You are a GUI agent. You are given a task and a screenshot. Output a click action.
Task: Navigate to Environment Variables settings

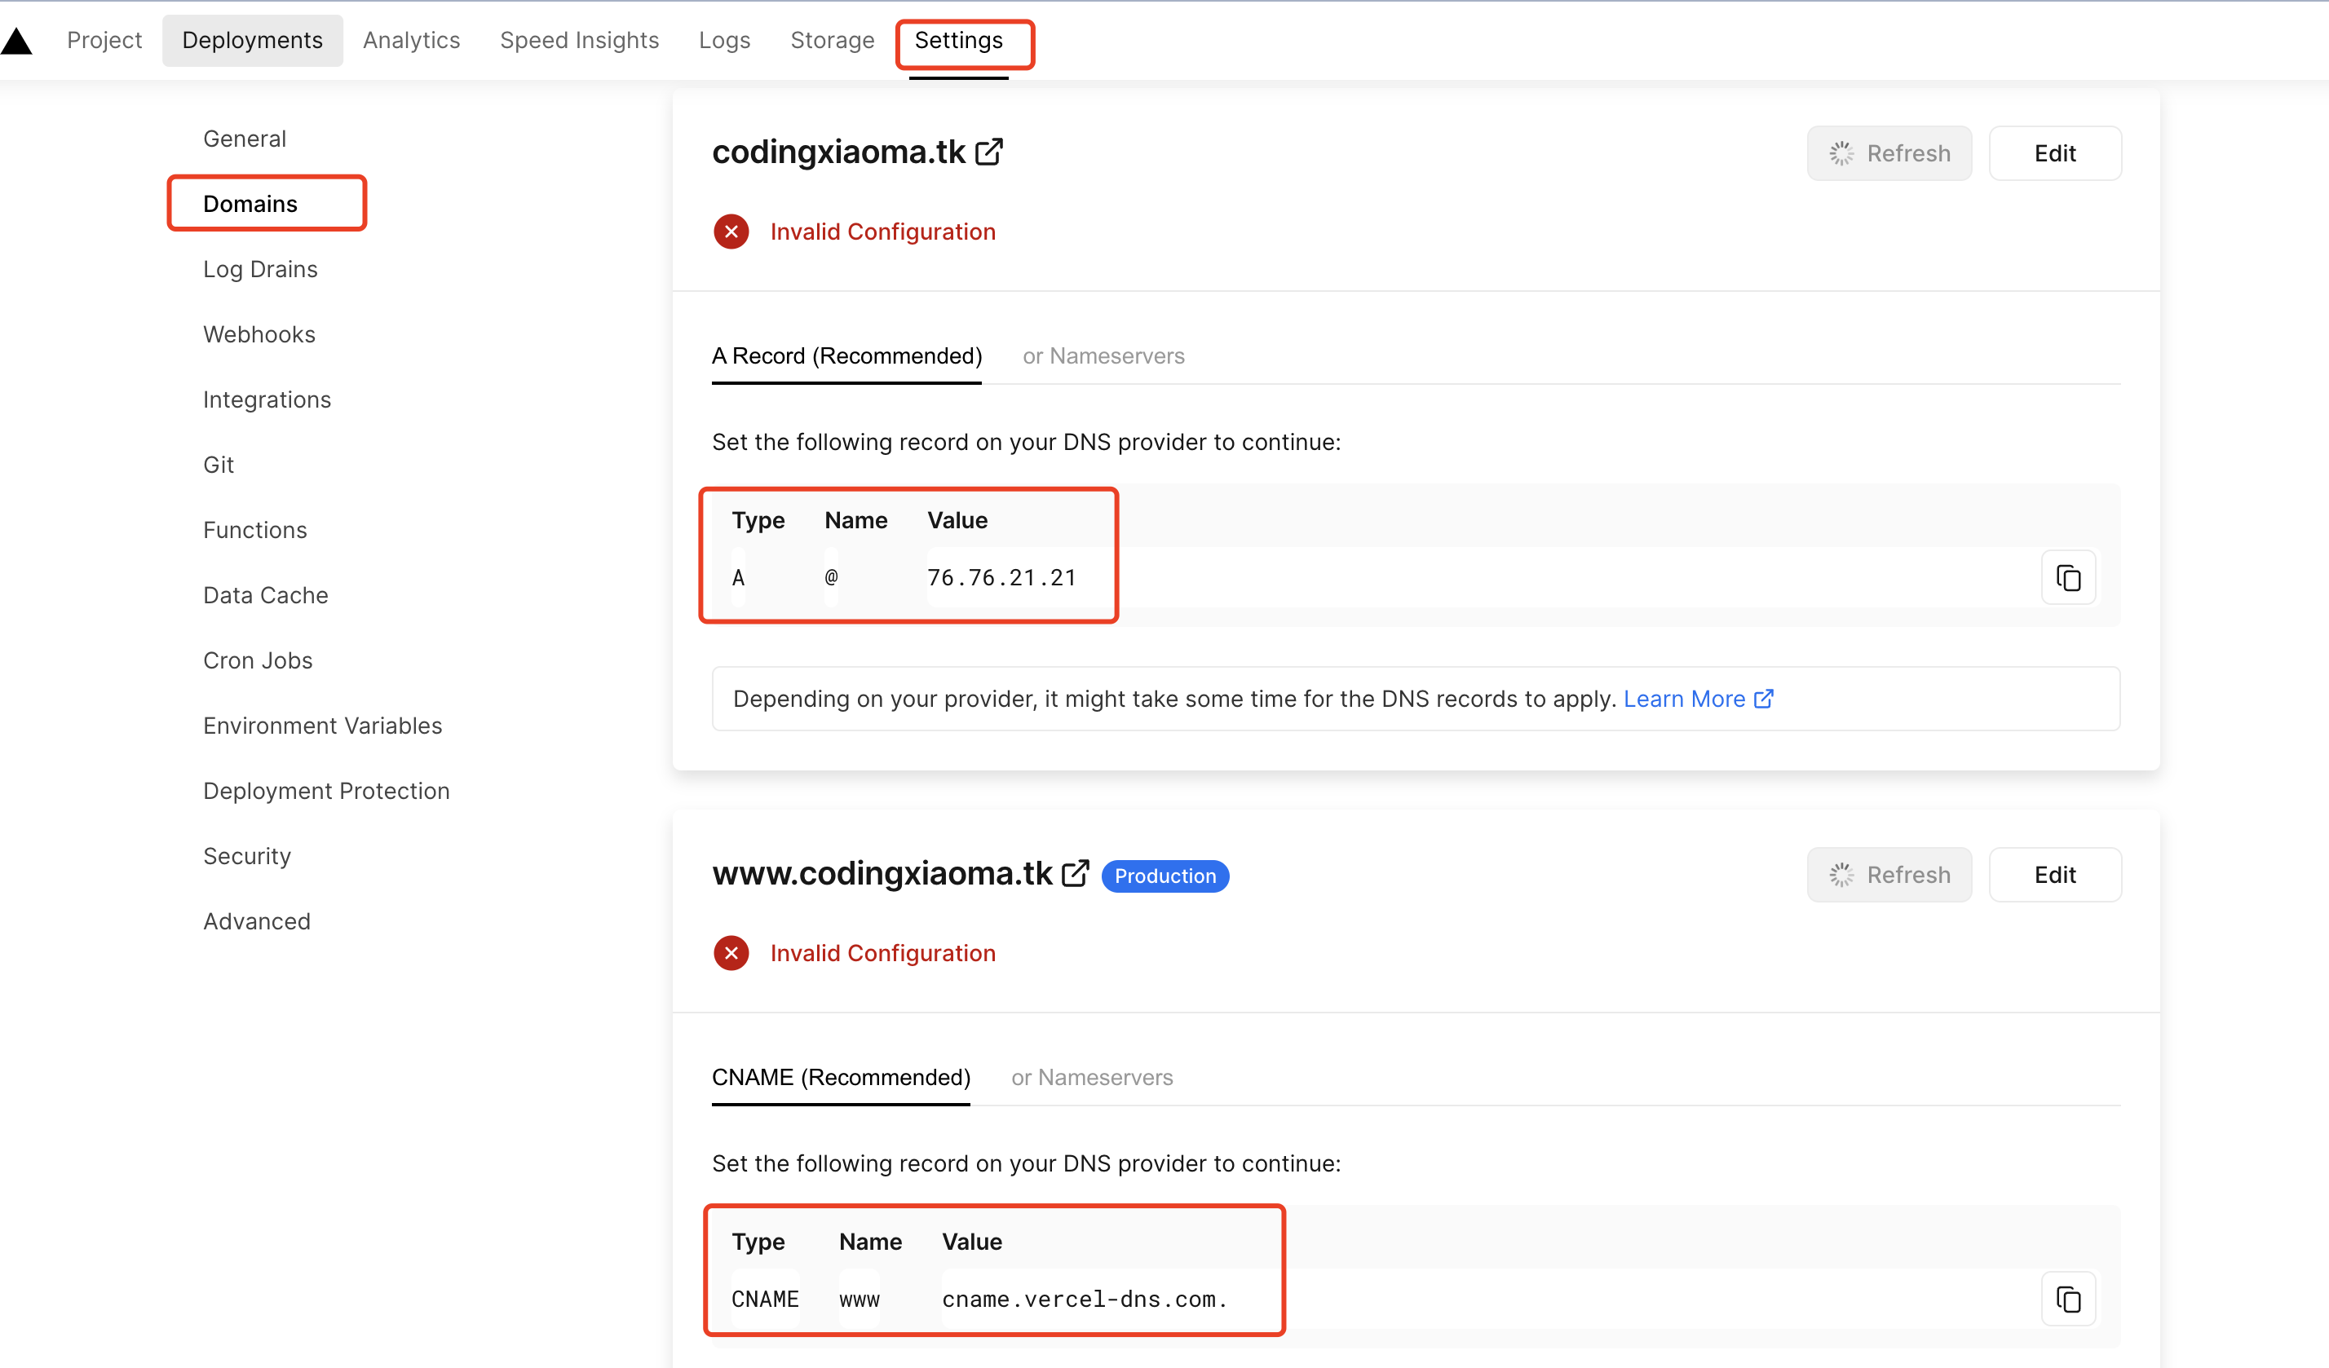[x=322, y=725]
